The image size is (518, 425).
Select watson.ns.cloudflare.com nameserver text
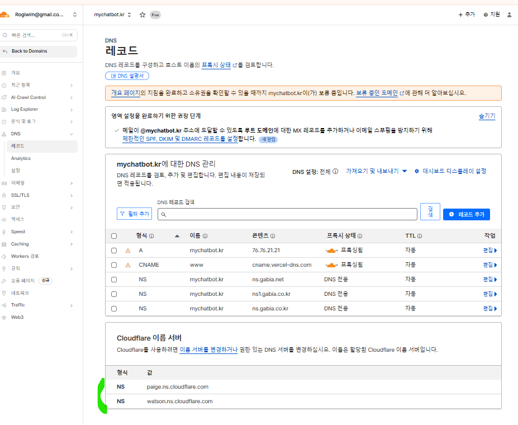click(x=180, y=401)
